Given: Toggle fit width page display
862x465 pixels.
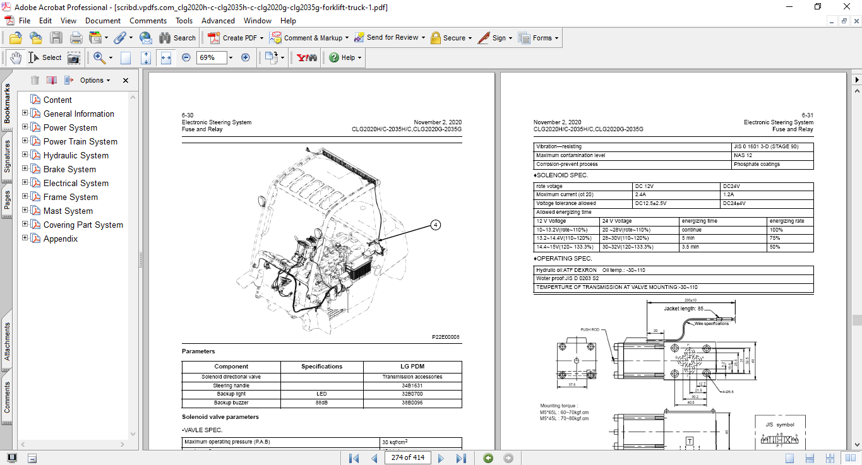Looking at the screenshot, I should (x=165, y=57).
